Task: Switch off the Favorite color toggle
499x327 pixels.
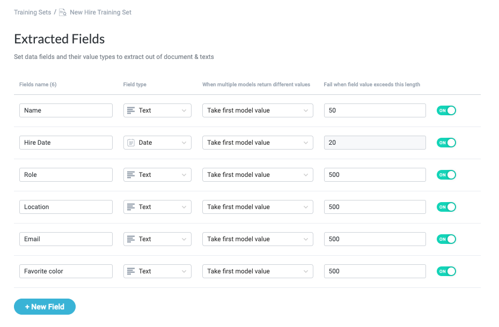Action: tap(446, 271)
